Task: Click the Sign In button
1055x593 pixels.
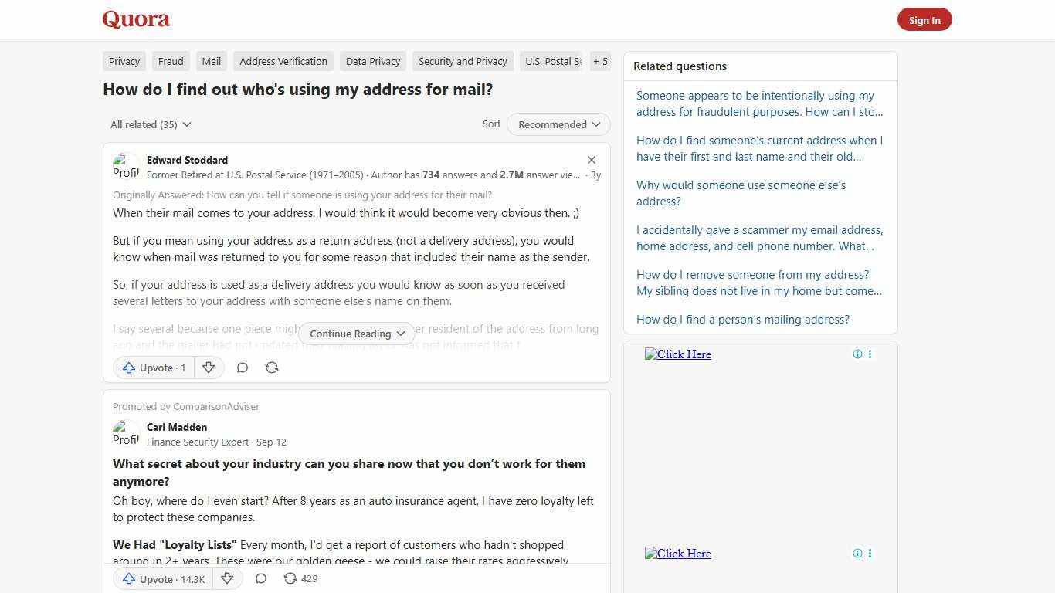Action: coord(924,19)
